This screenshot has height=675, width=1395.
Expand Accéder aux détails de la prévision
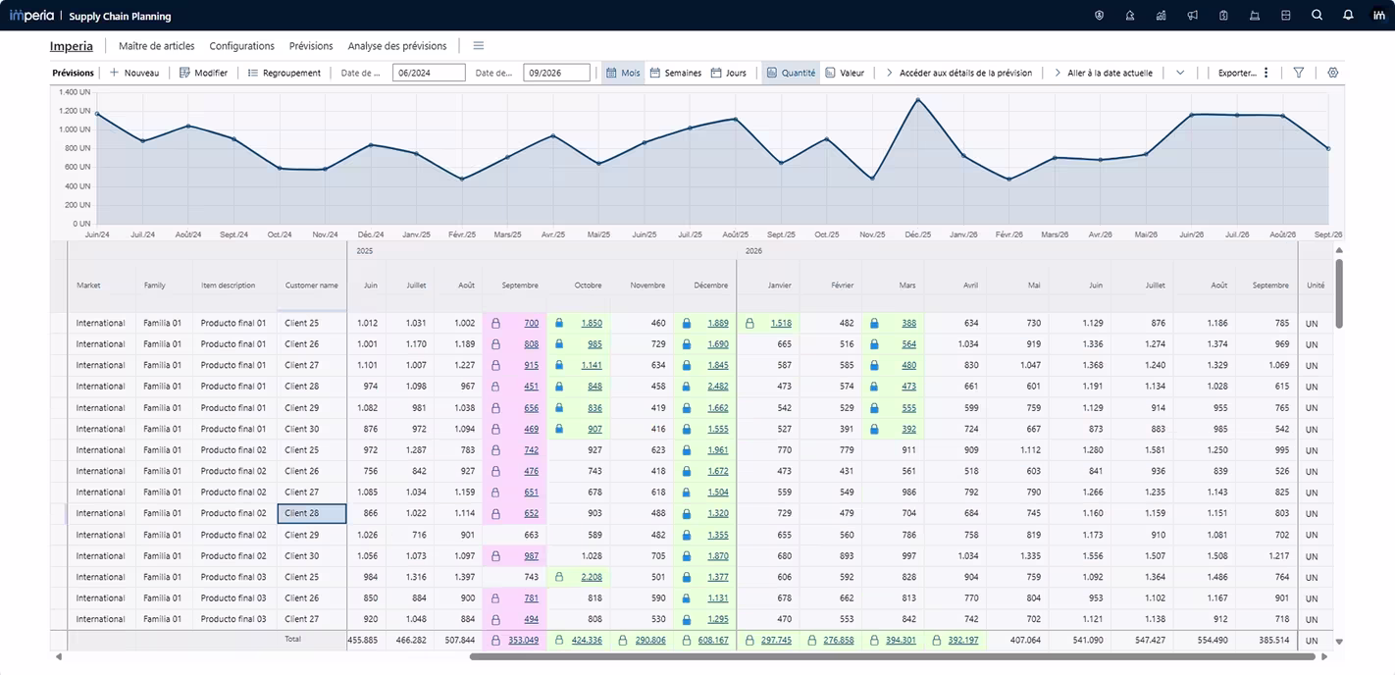[x=958, y=73]
